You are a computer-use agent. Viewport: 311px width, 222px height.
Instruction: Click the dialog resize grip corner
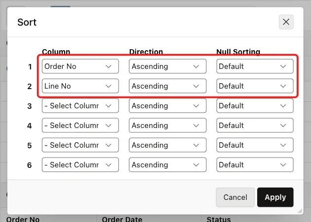[x=300, y=211]
